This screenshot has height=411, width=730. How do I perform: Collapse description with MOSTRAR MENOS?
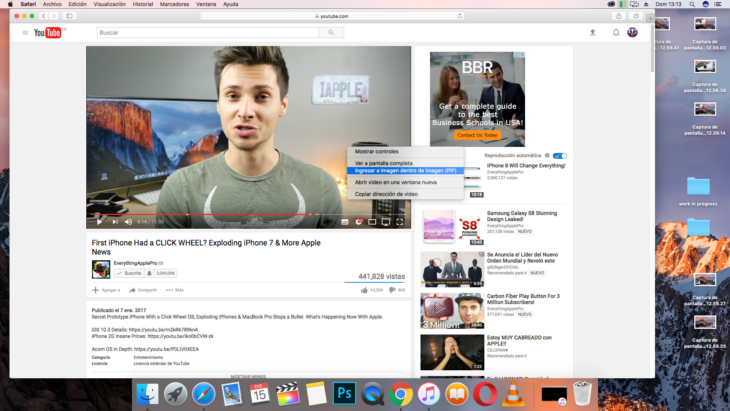coord(248,376)
